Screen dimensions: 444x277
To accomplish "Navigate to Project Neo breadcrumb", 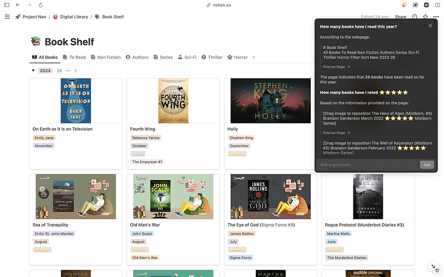I will point(31,17).
